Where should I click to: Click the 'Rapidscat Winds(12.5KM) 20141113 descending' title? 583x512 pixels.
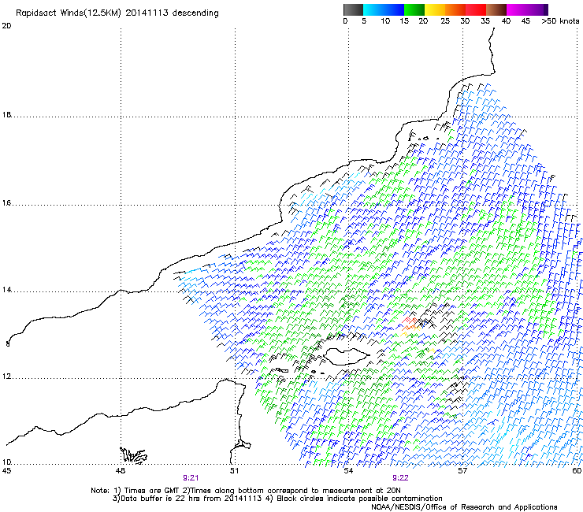pyautogui.click(x=117, y=13)
